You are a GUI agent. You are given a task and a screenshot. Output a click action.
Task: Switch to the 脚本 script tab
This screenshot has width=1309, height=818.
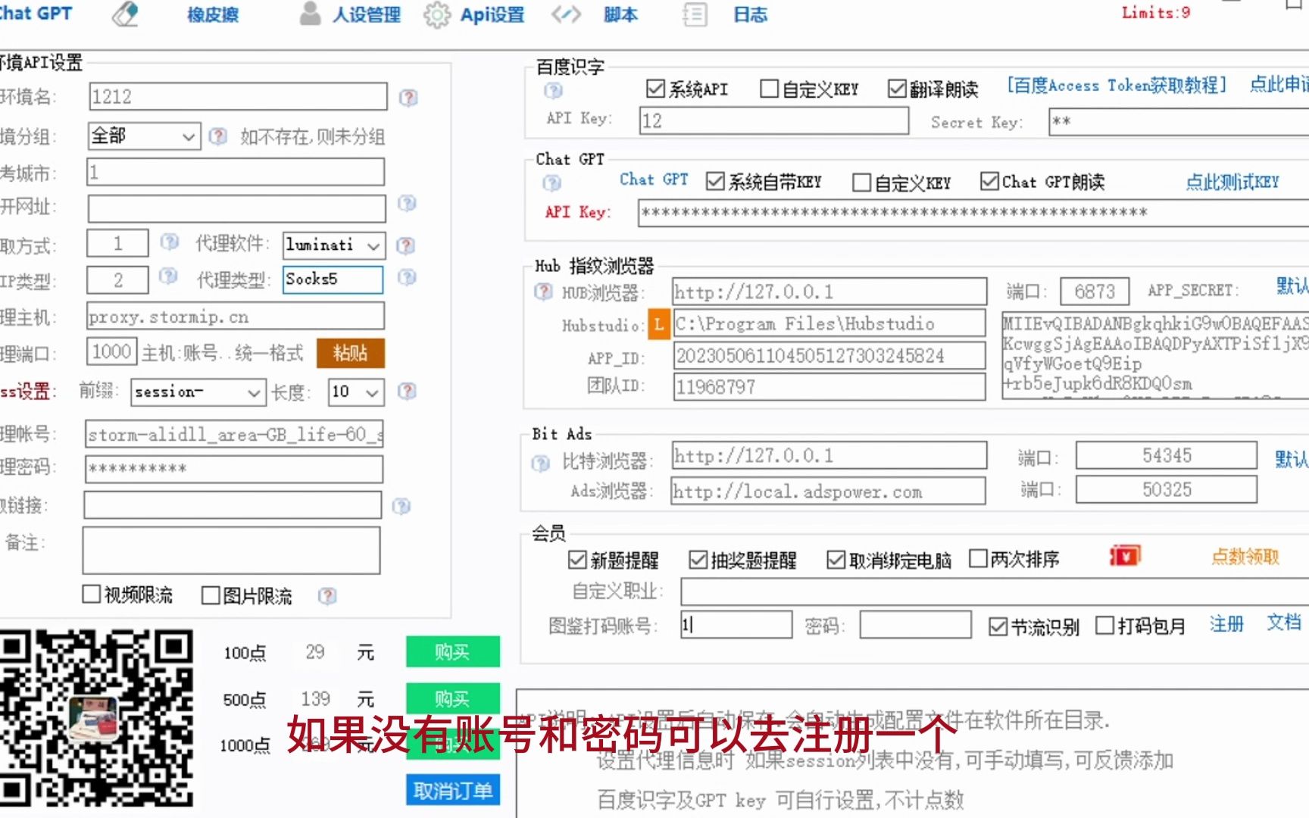(x=620, y=14)
